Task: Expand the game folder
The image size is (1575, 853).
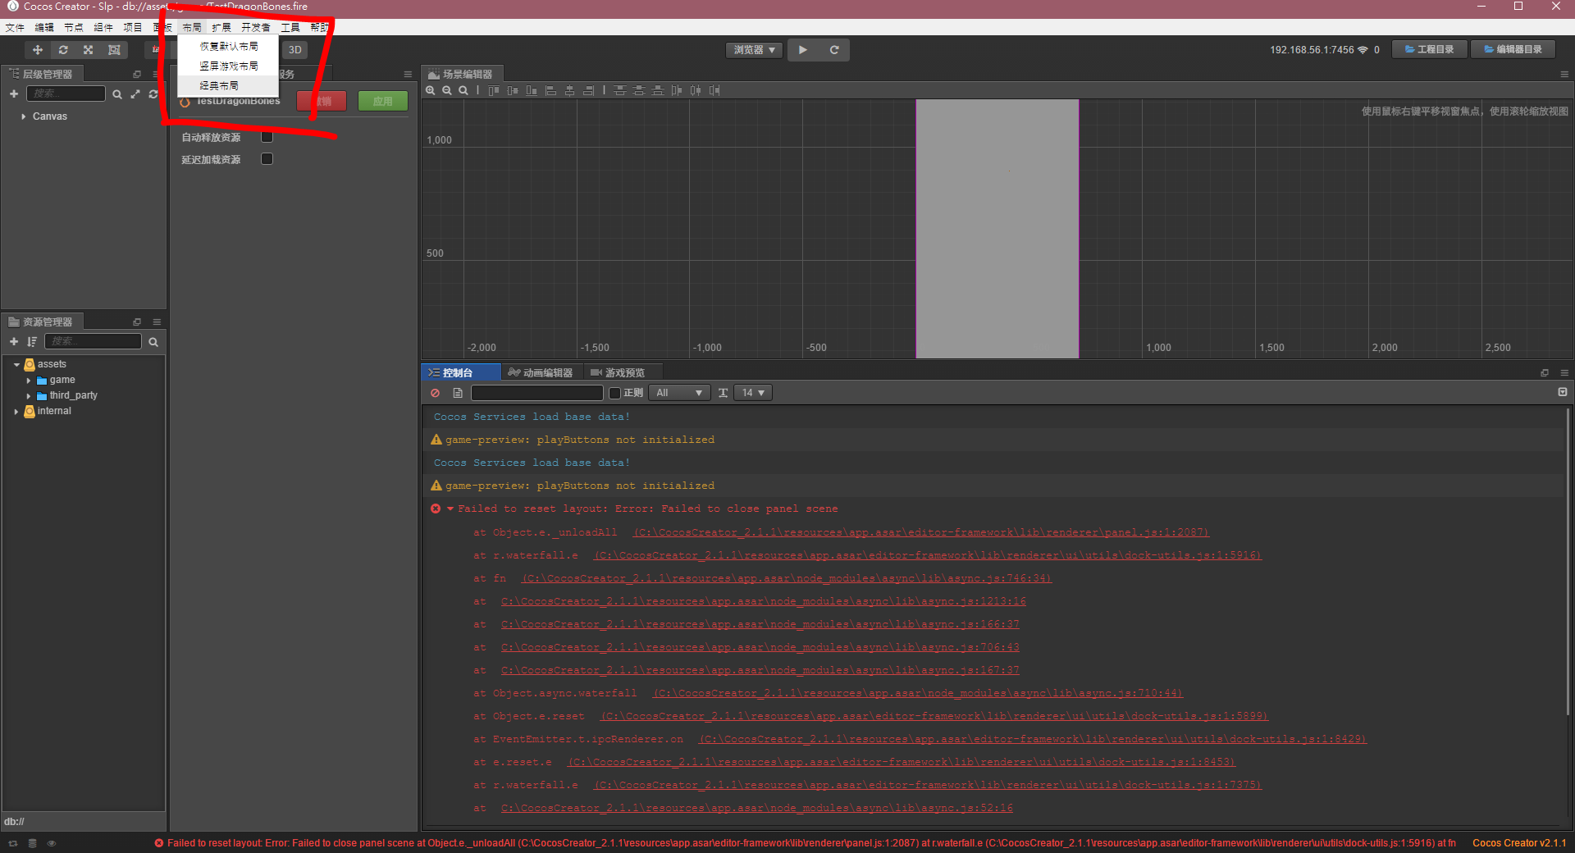Action: [29, 381]
